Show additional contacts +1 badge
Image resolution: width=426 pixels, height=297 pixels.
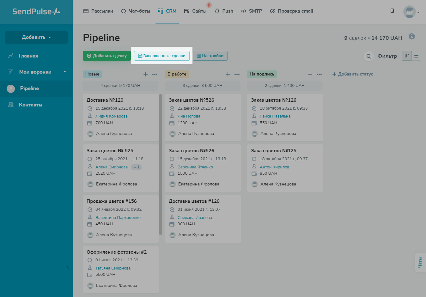click(x=137, y=167)
